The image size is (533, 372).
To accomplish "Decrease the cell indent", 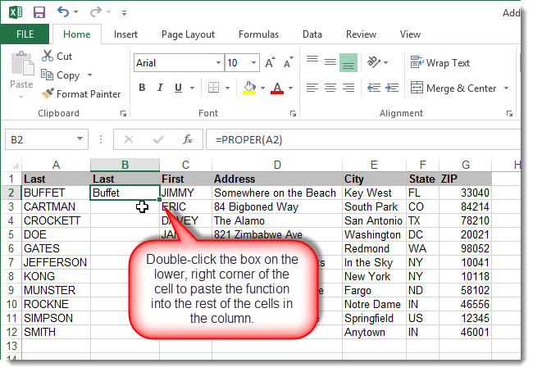I will coord(374,88).
